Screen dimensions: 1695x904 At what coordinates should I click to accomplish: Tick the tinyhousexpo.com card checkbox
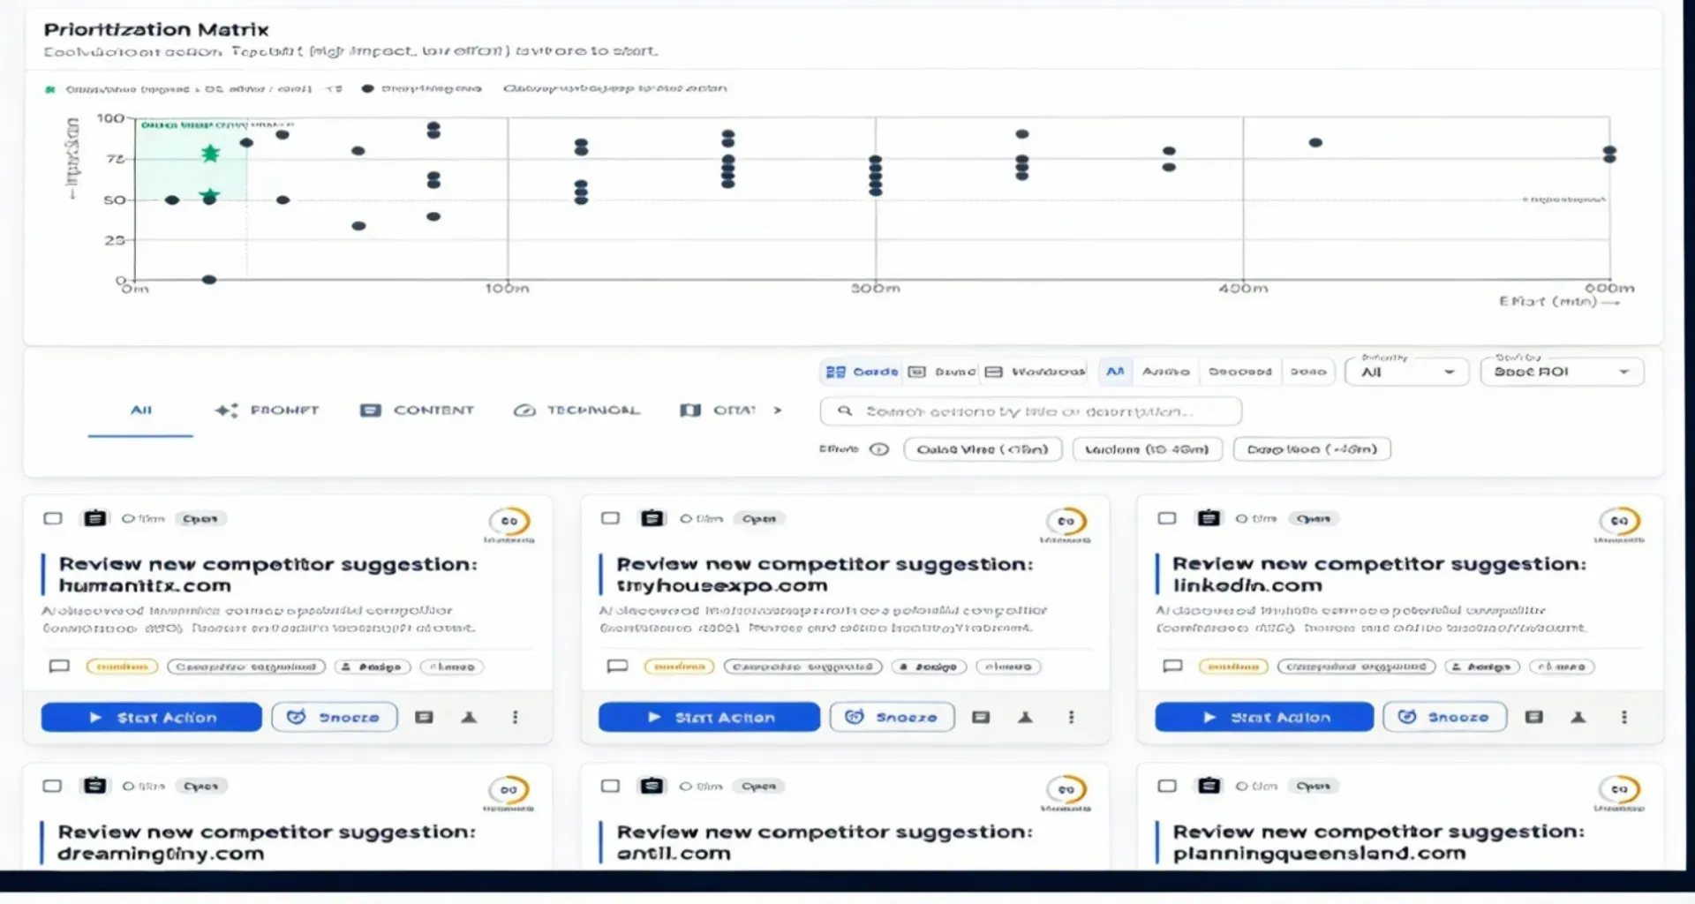pyautogui.click(x=610, y=518)
